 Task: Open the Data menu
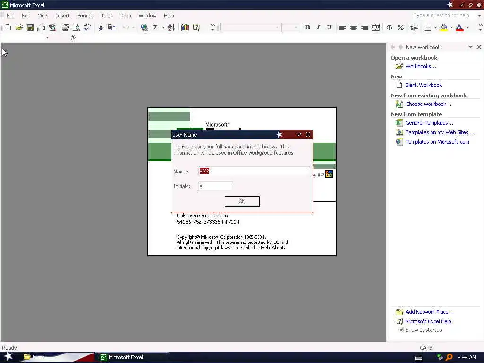[x=125, y=16]
